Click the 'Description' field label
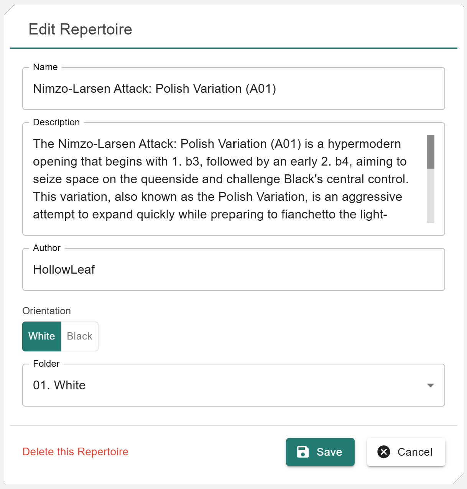The height and width of the screenshot is (489, 467). (56, 122)
